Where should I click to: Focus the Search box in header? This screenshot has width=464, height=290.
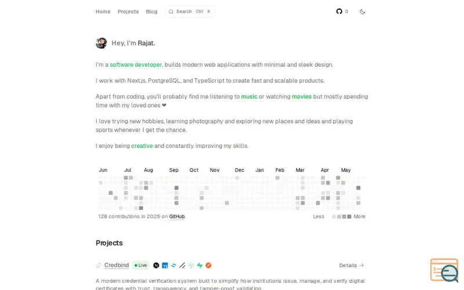(190, 12)
